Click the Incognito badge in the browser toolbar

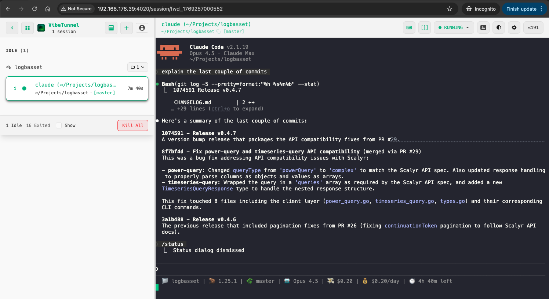pyautogui.click(x=480, y=9)
